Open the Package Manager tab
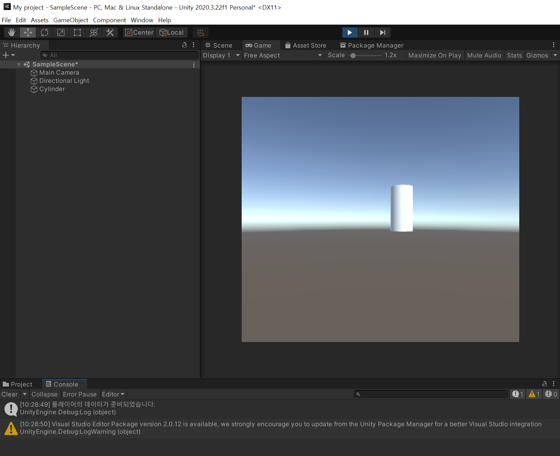The width and height of the screenshot is (560, 456). point(372,45)
